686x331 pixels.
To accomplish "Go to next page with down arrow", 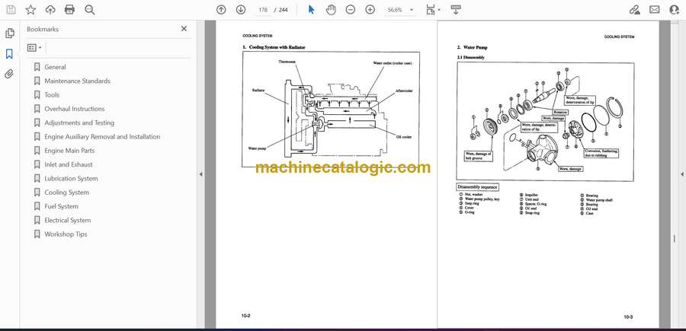I will [x=241, y=10].
